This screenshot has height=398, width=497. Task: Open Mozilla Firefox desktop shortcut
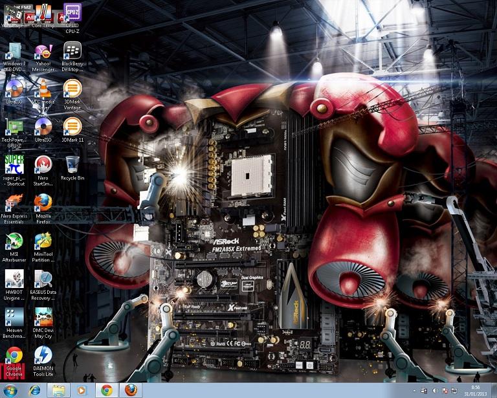43,209
